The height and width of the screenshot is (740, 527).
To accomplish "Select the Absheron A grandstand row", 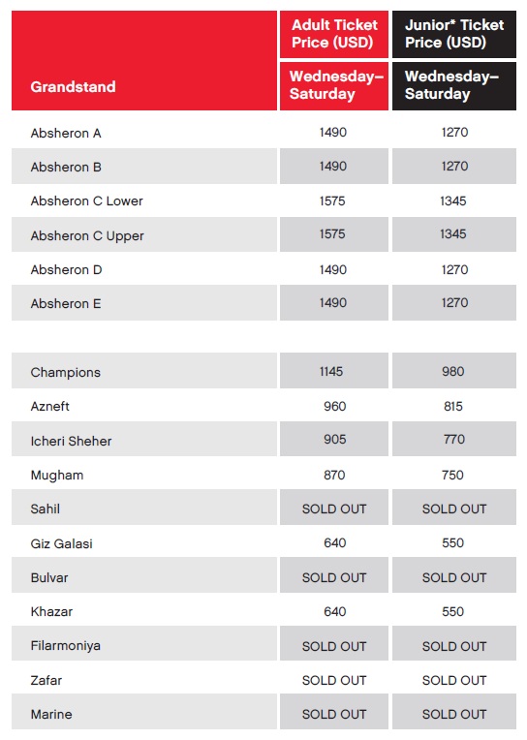I will [263, 133].
